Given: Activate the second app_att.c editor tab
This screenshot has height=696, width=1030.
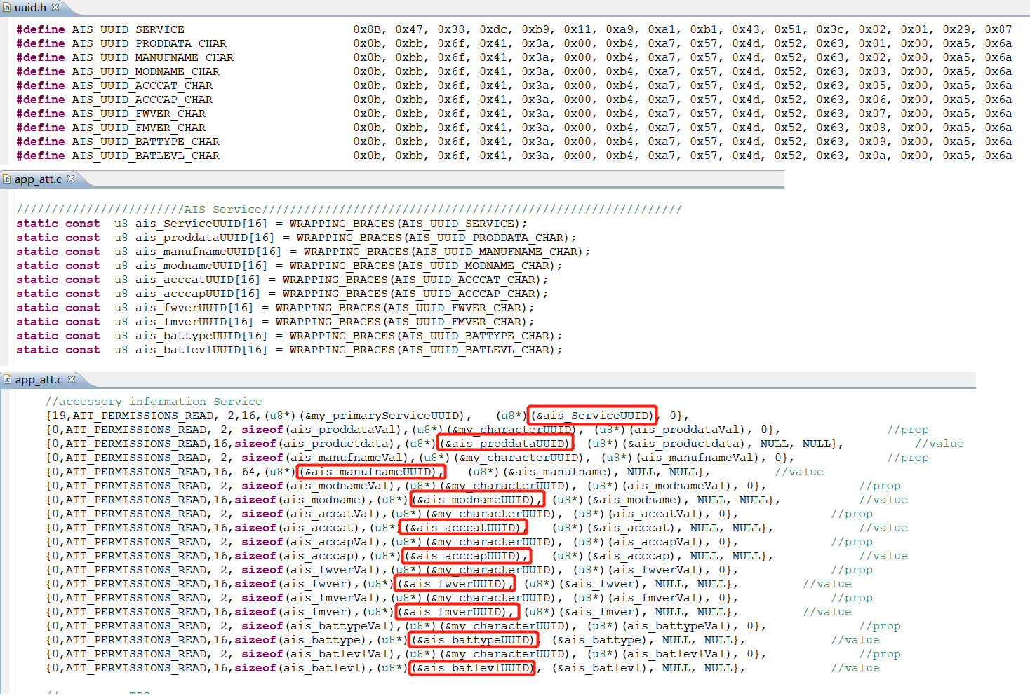Looking at the screenshot, I should click(x=39, y=379).
